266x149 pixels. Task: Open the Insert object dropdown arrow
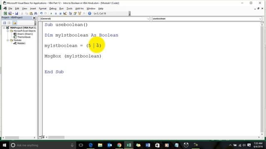(x=13, y=14)
